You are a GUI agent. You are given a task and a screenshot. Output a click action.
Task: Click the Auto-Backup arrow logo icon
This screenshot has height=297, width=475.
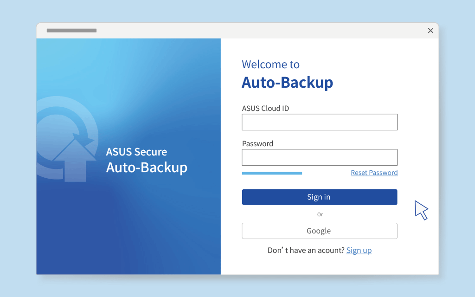(68, 139)
